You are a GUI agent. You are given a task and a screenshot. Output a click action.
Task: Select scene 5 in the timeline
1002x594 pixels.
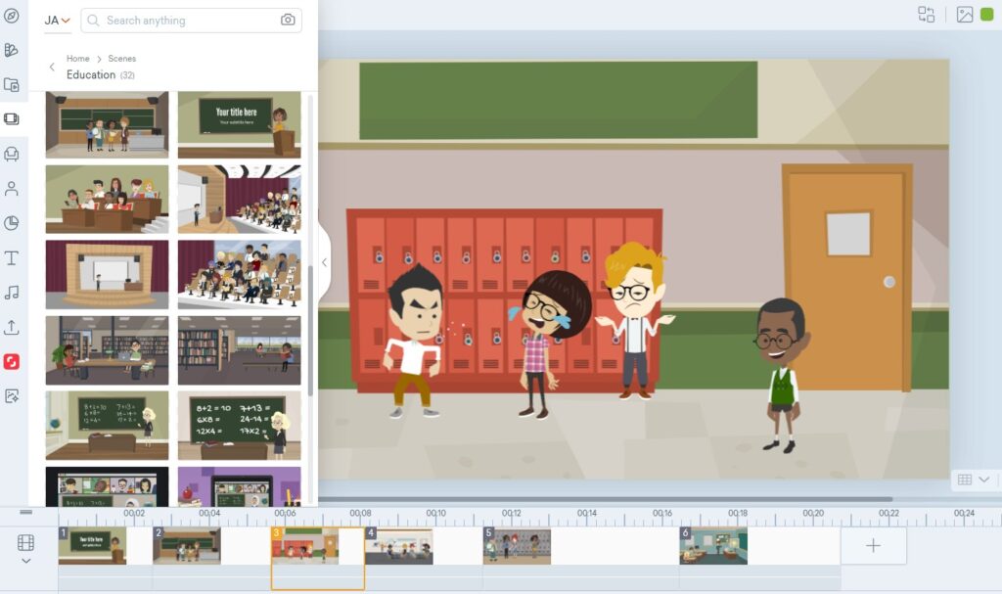pyautogui.click(x=517, y=546)
